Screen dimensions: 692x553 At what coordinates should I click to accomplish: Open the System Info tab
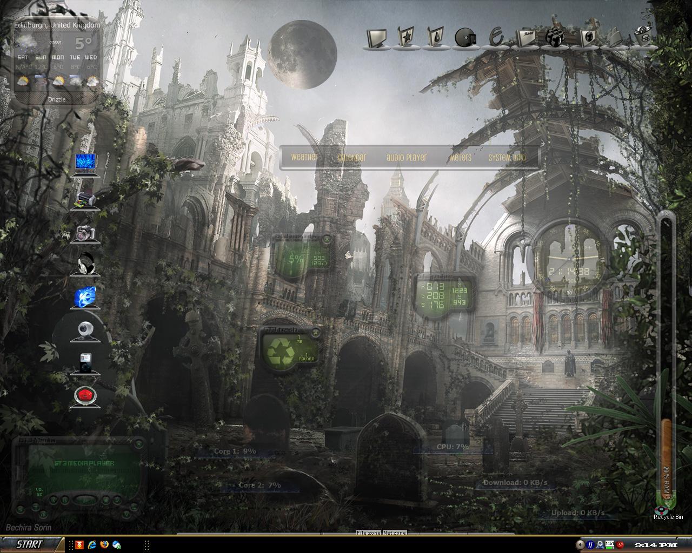click(x=507, y=157)
